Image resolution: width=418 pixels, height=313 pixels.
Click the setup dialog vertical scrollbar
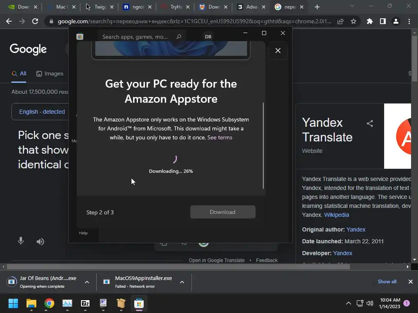click(263, 145)
